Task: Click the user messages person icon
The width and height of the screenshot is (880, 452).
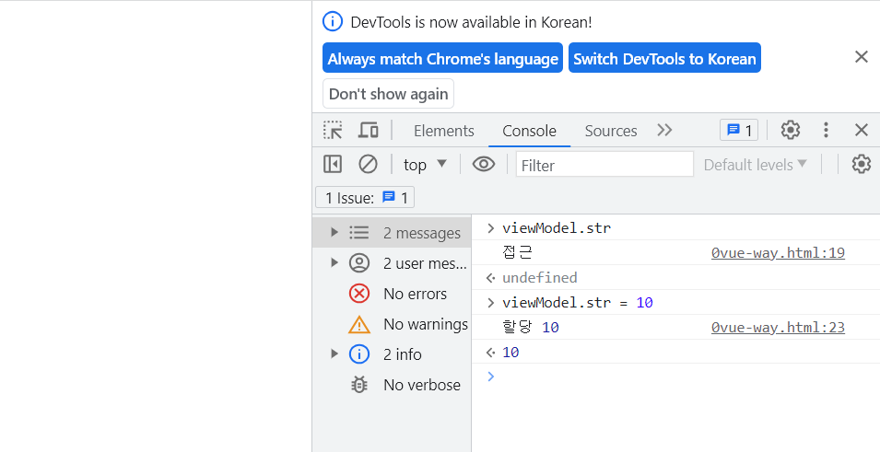Action: [x=359, y=263]
